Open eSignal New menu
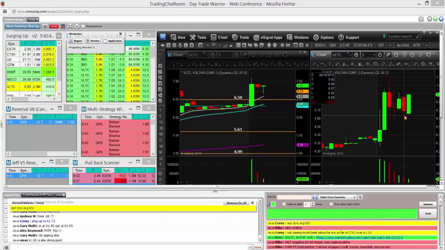This screenshot has width=445, height=250. pyautogui.click(x=178, y=37)
